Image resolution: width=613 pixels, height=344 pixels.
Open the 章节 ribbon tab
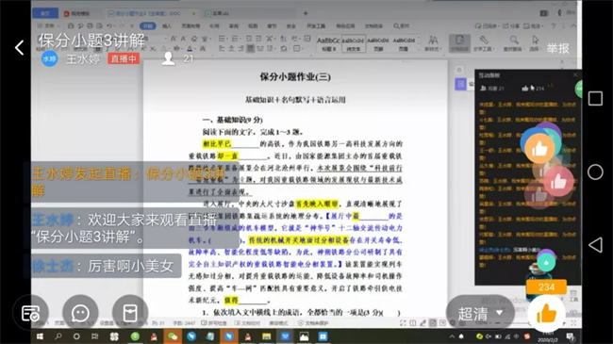[272, 25]
